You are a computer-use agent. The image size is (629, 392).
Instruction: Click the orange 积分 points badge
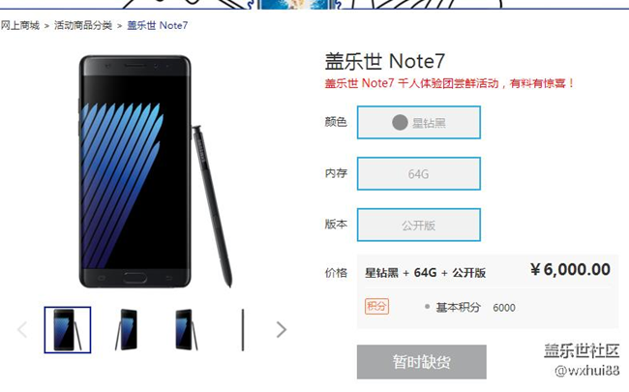[x=376, y=307]
